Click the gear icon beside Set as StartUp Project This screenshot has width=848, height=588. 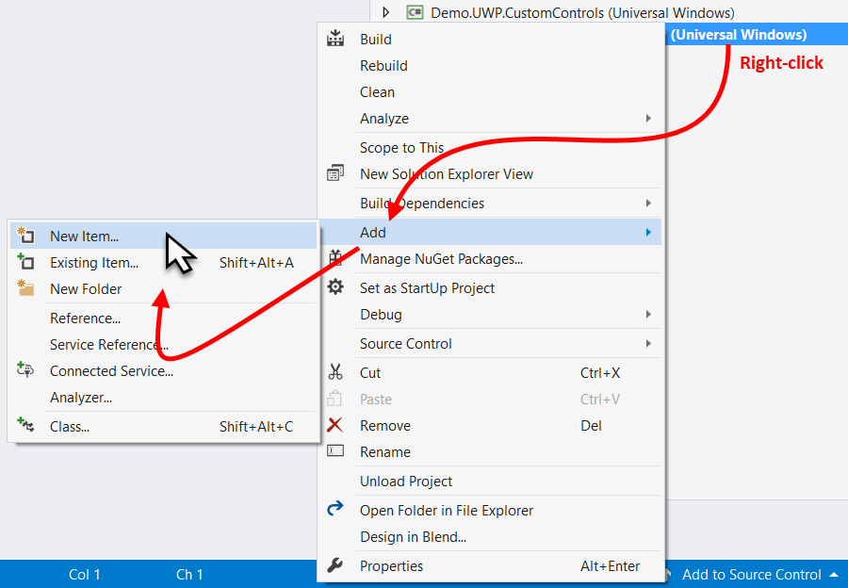(334, 287)
